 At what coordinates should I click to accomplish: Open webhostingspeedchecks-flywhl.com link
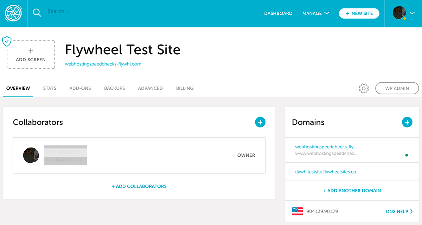click(x=103, y=64)
